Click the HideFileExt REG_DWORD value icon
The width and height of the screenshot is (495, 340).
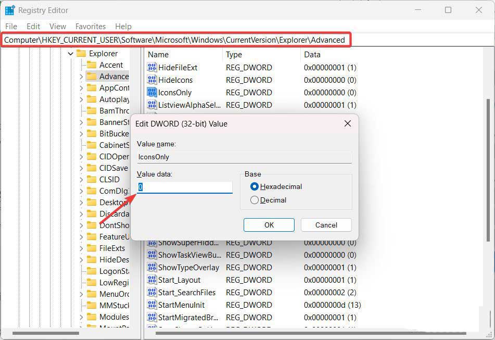click(151, 67)
